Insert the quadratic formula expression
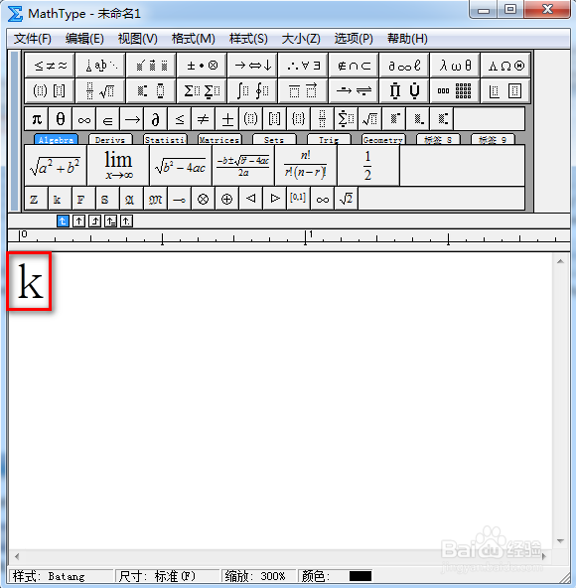Image resolution: width=576 pixels, height=588 pixels. pos(243,165)
